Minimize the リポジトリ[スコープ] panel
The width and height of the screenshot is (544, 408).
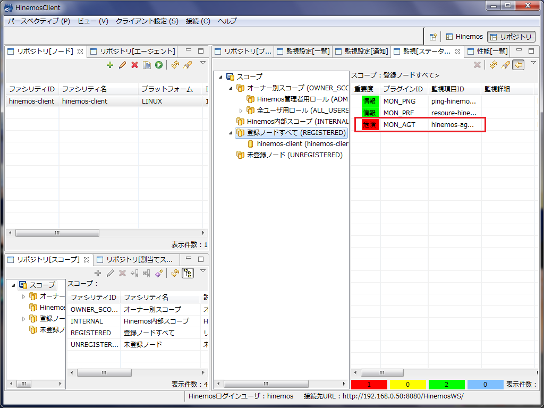coord(189,259)
